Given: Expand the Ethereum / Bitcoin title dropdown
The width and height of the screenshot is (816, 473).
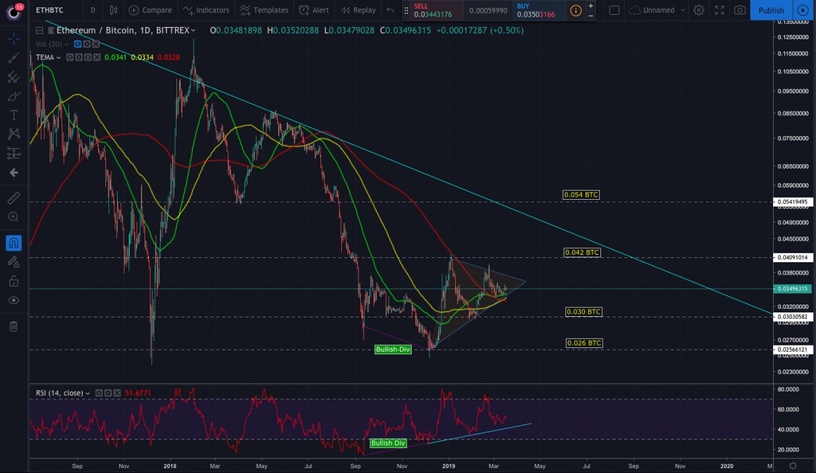Looking at the screenshot, I should tap(194, 30).
